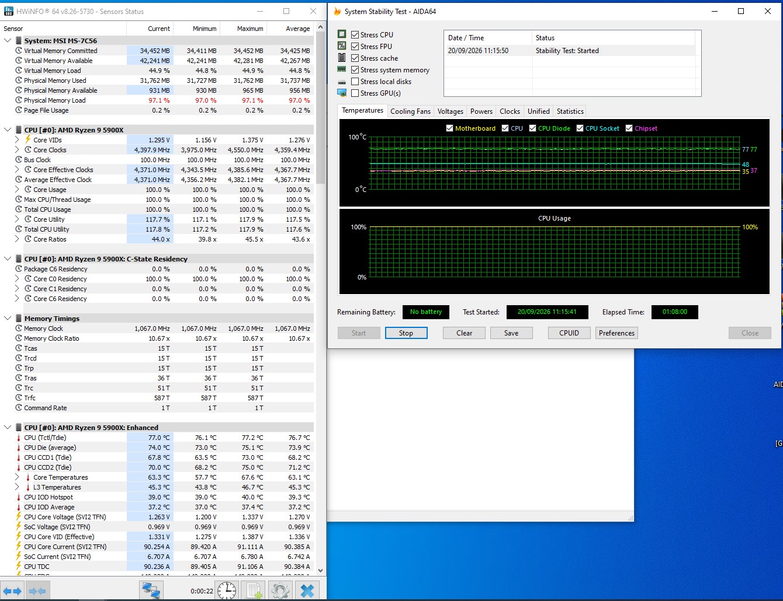Viewport: 783px width, 601px height.
Task: Open the Clocks tab
Action: pos(510,111)
